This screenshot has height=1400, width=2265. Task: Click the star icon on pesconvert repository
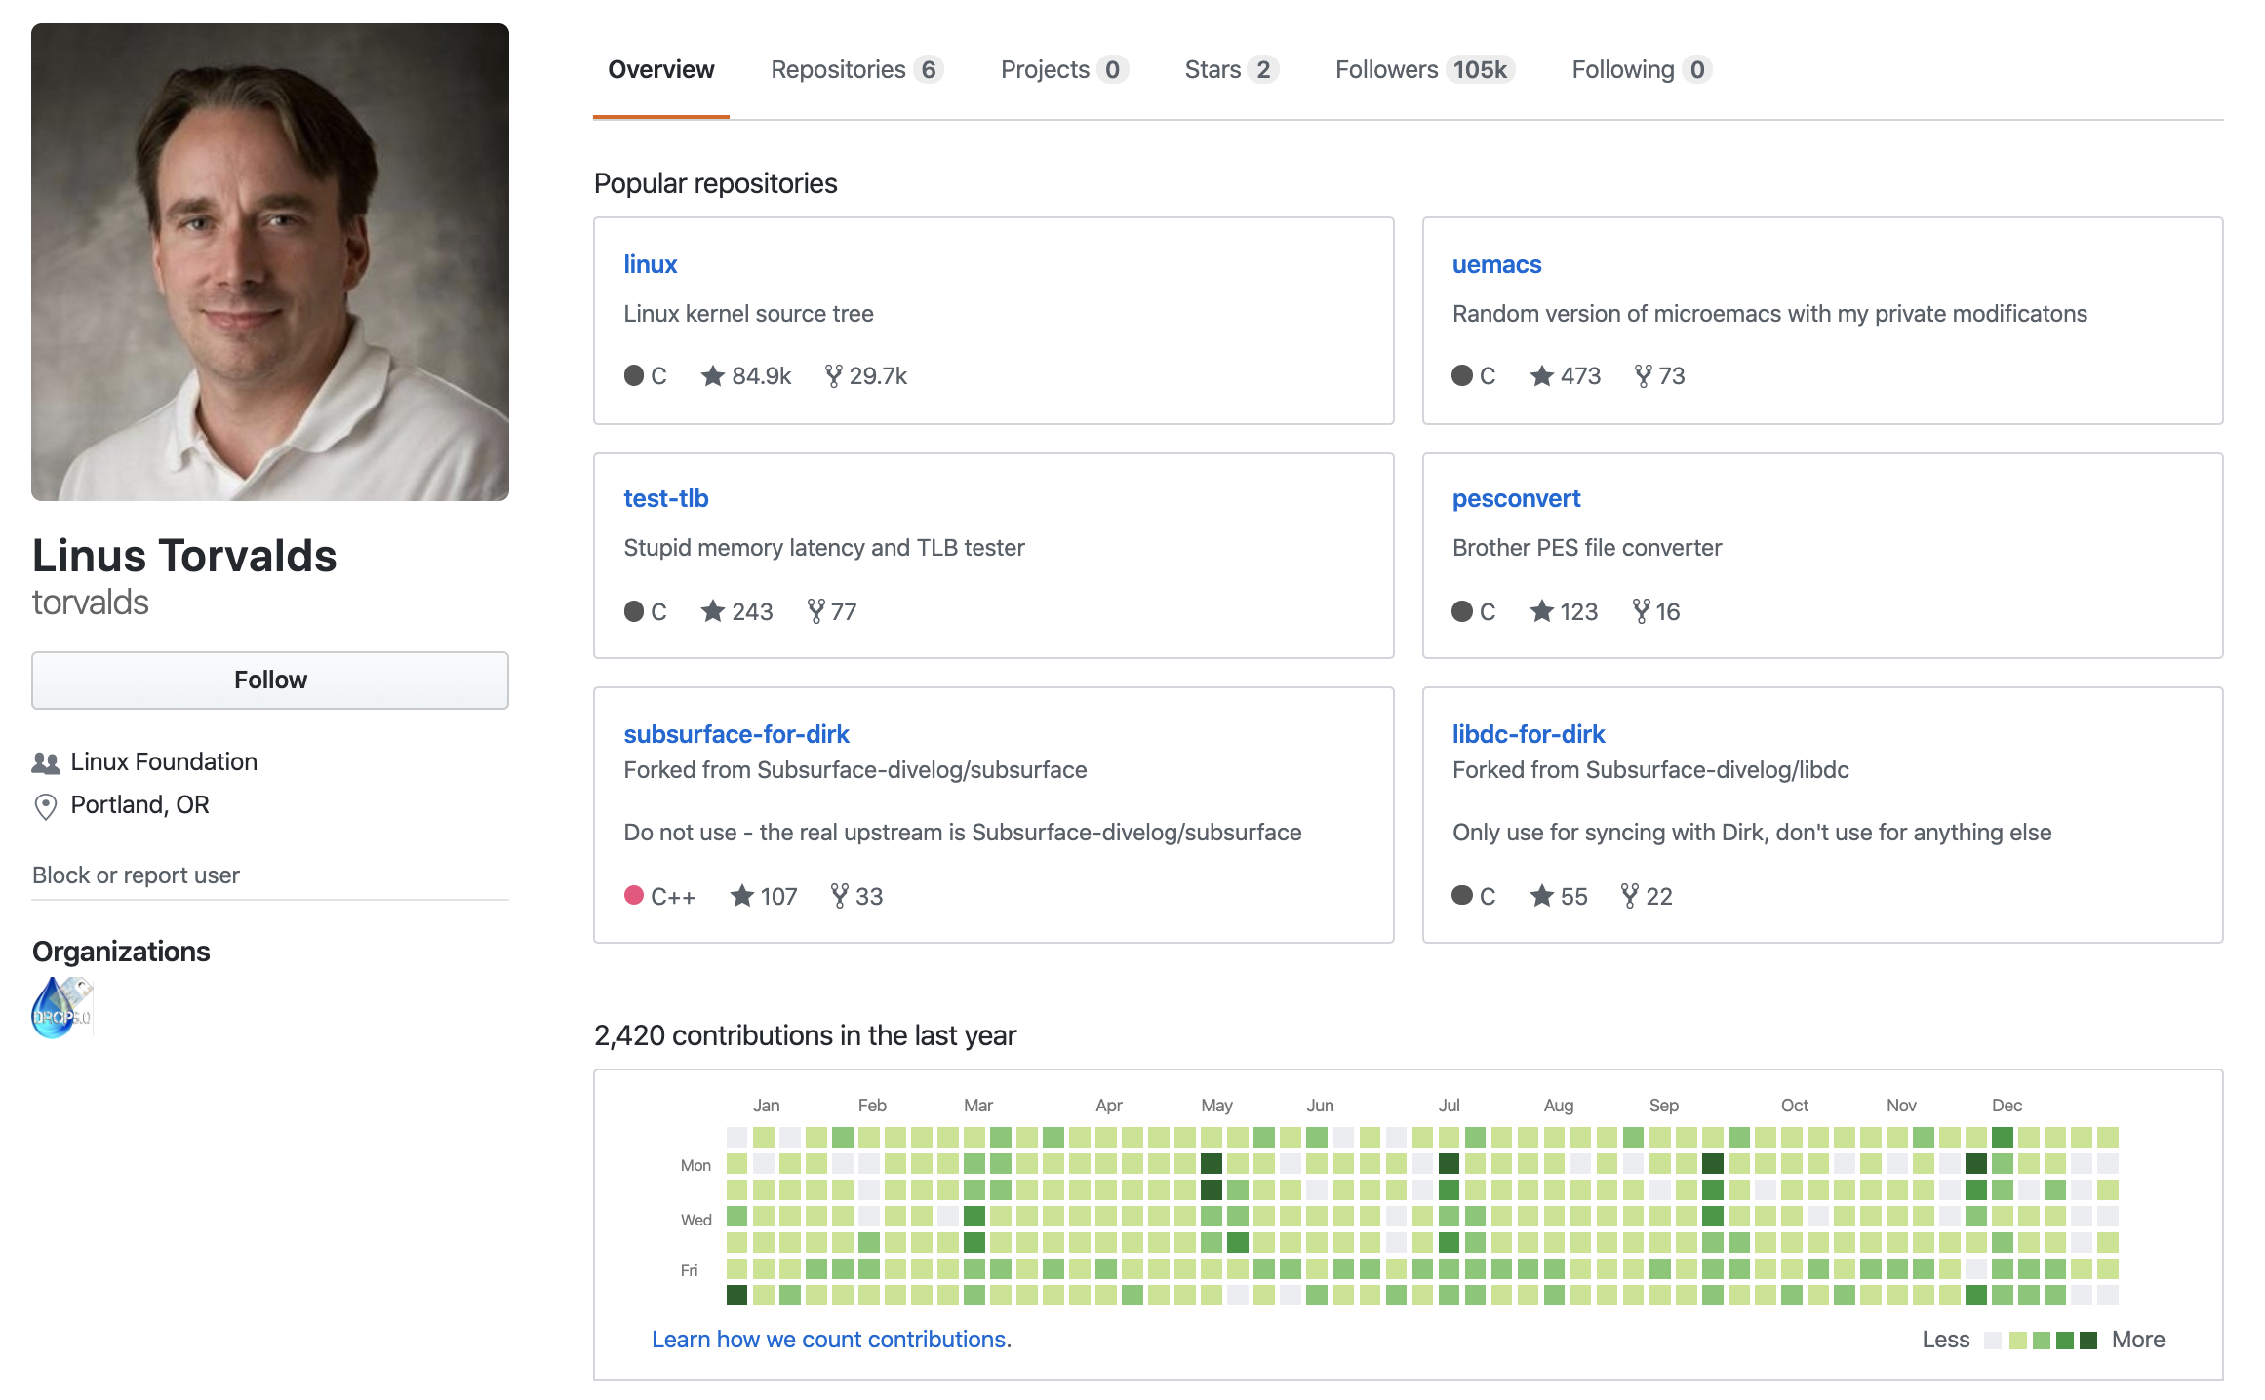pos(1541,611)
